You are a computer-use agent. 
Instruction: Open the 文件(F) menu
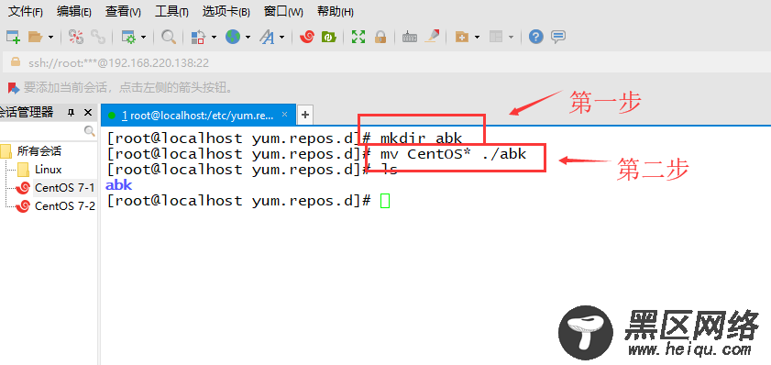pyautogui.click(x=26, y=12)
